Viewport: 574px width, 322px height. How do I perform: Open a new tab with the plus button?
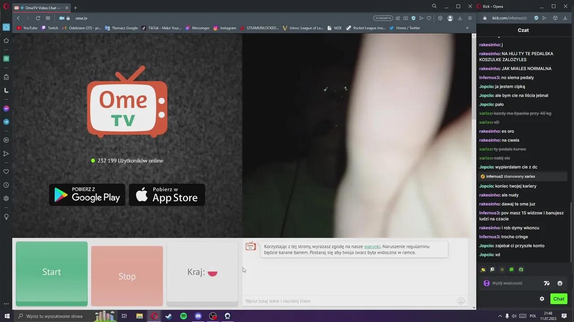(75, 8)
